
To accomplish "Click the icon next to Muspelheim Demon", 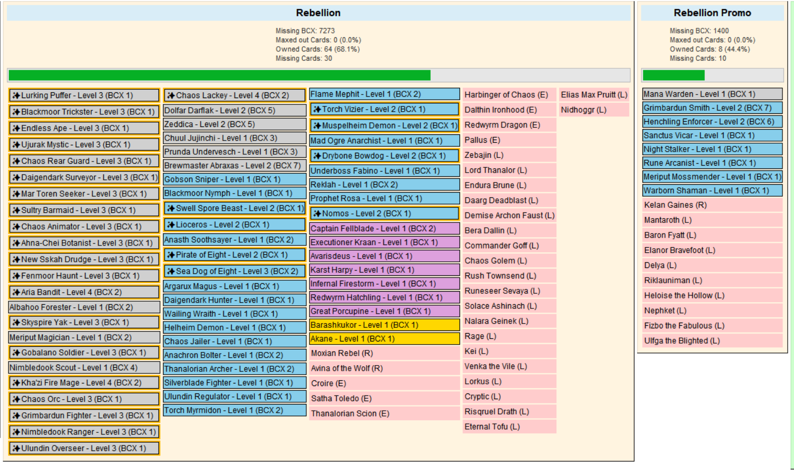I will pos(317,126).
